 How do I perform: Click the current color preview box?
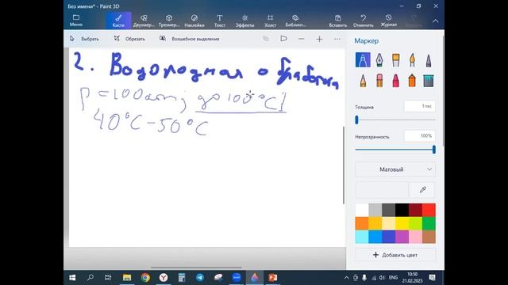[x=382, y=190]
